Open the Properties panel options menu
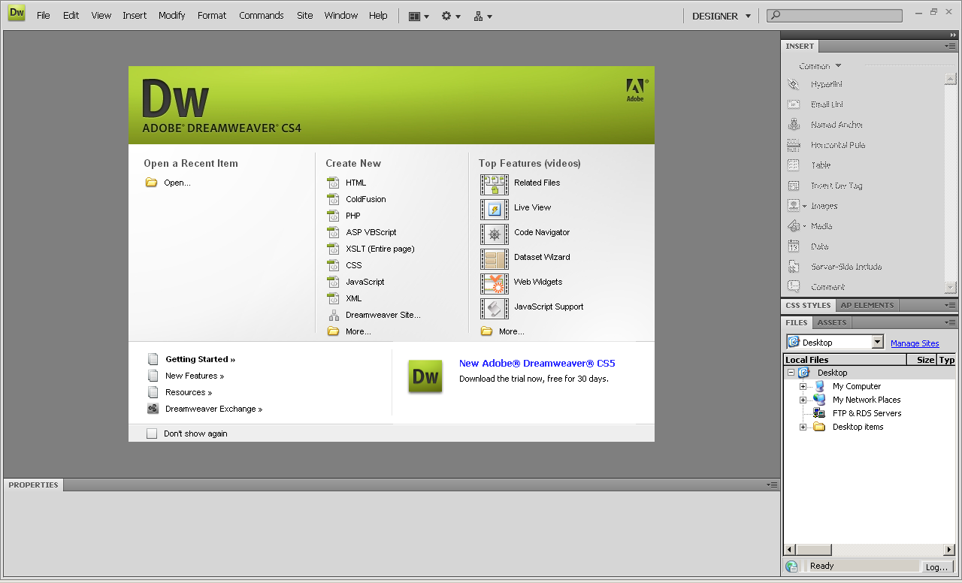This screenshot has height=583, width=962. point(773,485)
